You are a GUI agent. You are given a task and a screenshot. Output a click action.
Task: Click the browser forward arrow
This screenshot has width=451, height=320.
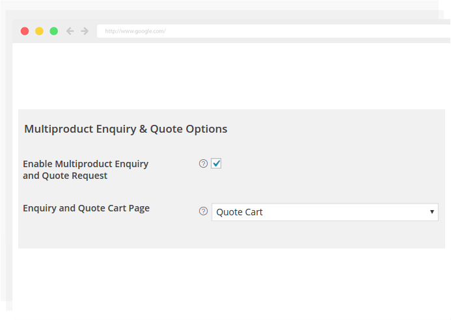pyautogui.click(x=85, y=31)
